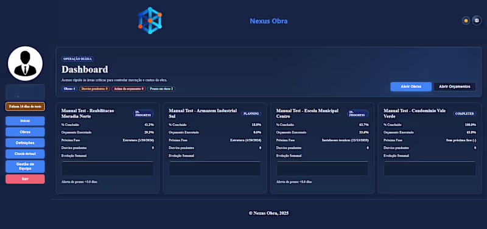
Task: Open the Reabilitacao Moradia Norte card title
Action: point(88,113)
